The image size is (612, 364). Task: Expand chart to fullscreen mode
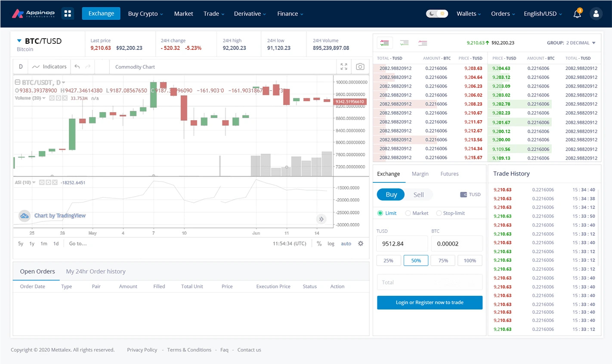pos(344,67)
